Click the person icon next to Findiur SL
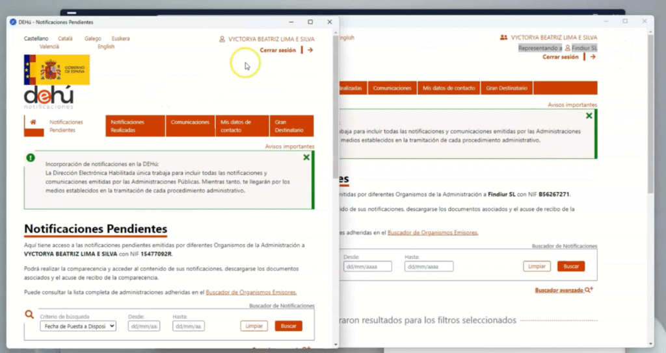Screen dimensions: 666x353 tap(567, 48)
